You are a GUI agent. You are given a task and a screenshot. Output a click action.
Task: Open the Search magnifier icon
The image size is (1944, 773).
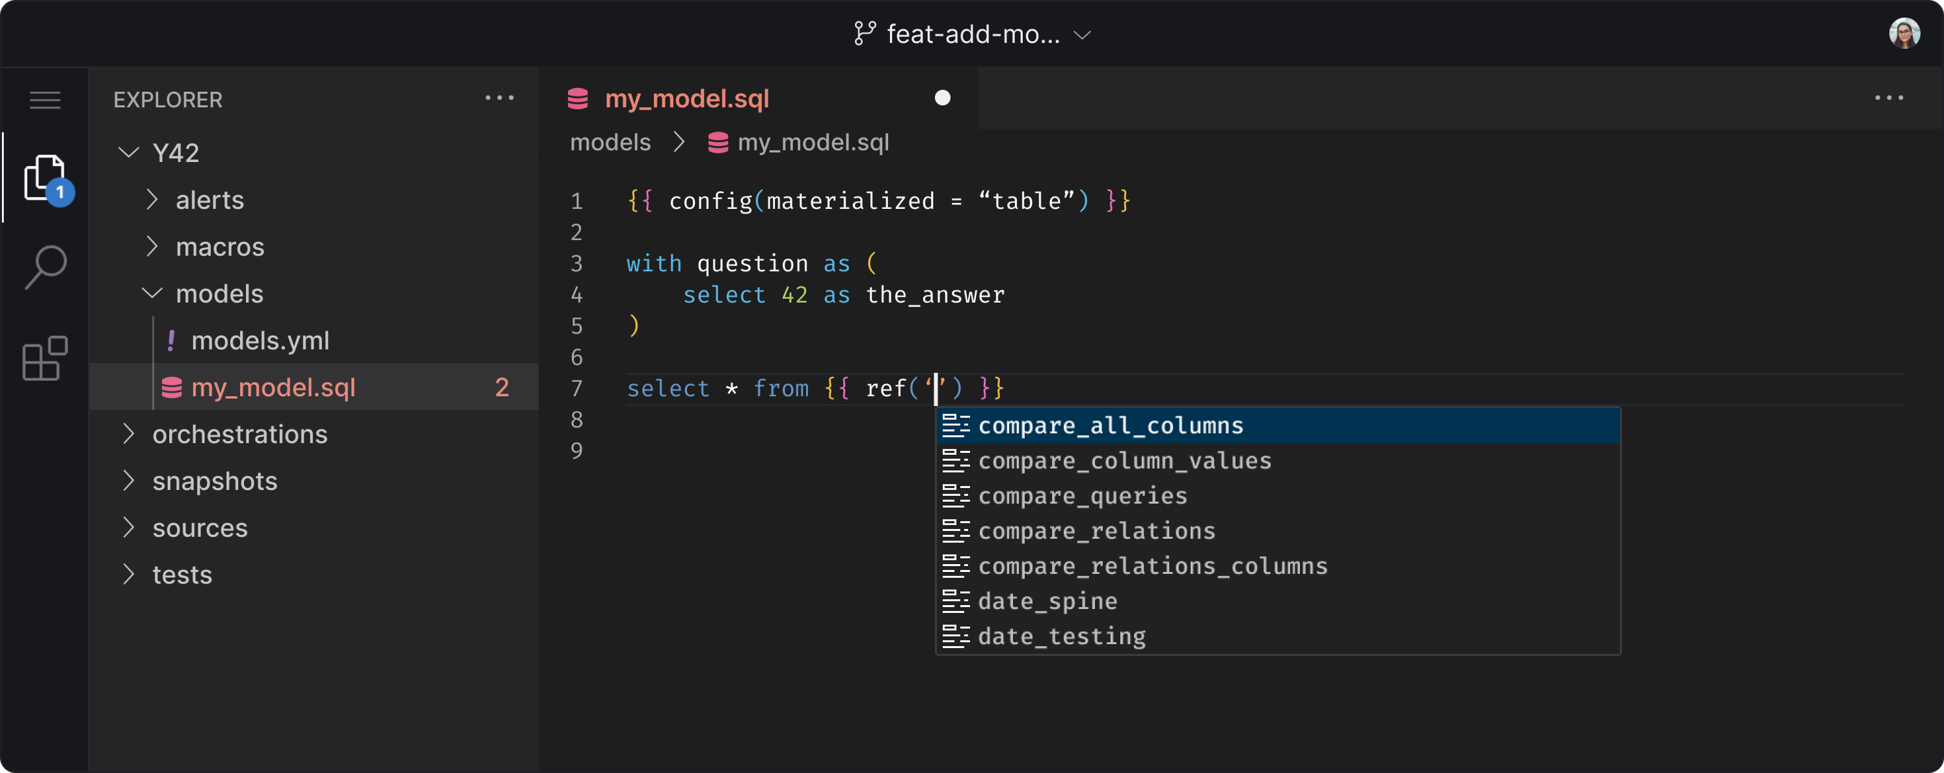pos(46,267)
